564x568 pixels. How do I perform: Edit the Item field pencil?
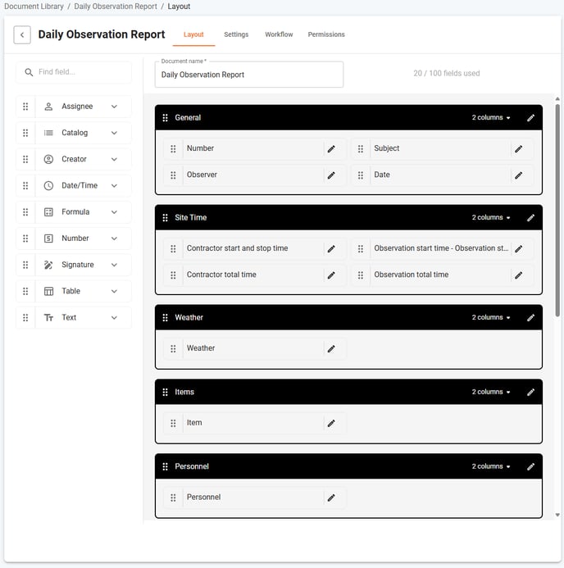tap(331, 423)
